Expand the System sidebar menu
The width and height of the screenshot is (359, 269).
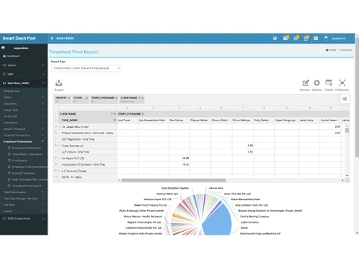tap(24, 65)
